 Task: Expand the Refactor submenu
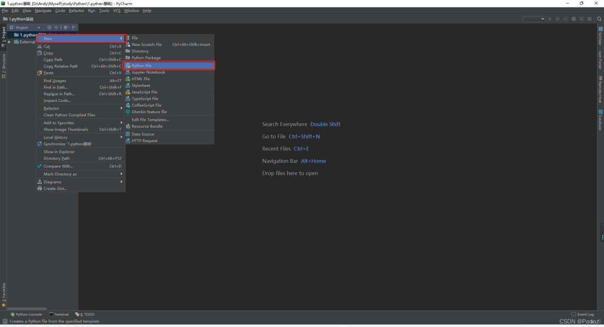(x=81, y=108)
